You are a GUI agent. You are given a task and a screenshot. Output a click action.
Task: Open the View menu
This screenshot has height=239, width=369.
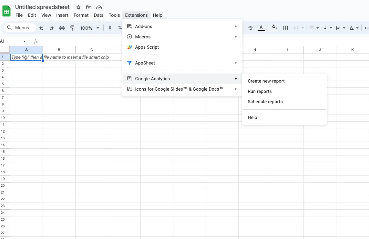click(46, 15)
